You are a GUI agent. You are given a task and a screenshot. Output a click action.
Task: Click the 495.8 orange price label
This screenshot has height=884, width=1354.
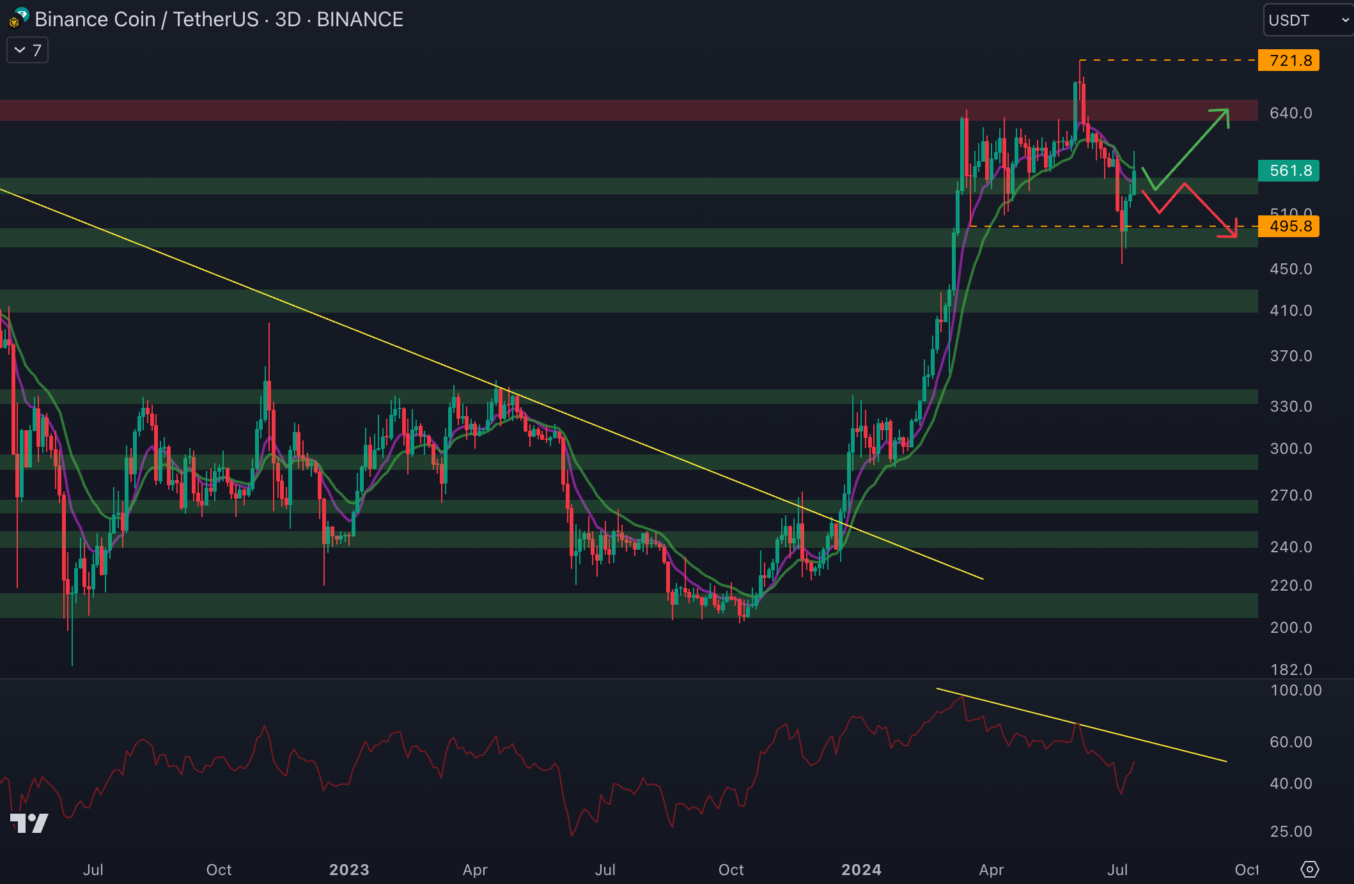(1288, 226)
